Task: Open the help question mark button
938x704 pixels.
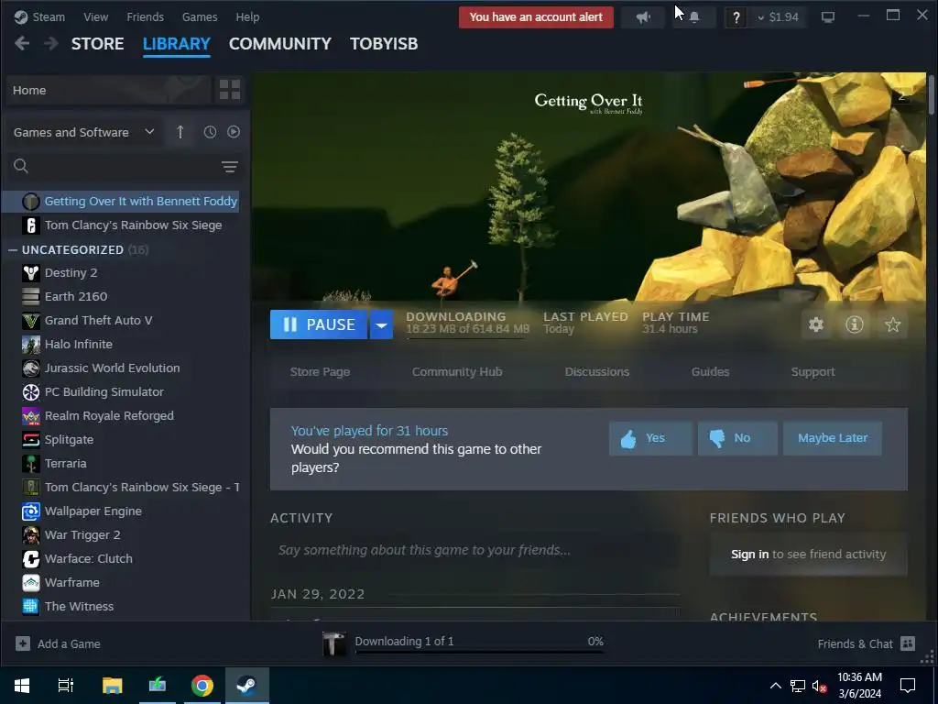Action: [x=736, y=17]
